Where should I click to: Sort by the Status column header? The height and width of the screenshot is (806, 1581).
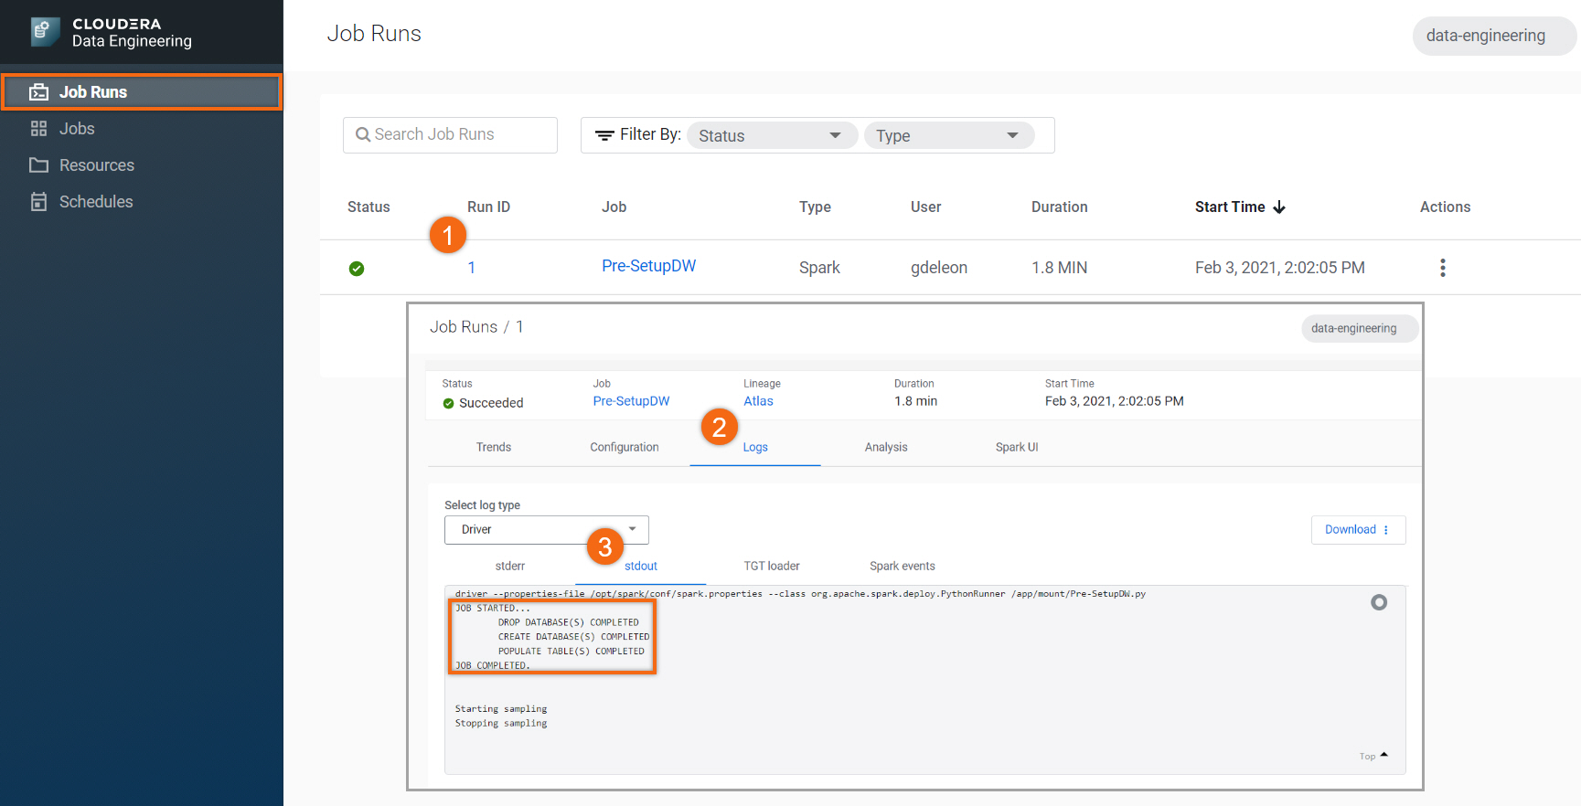[x=369, y=207]
